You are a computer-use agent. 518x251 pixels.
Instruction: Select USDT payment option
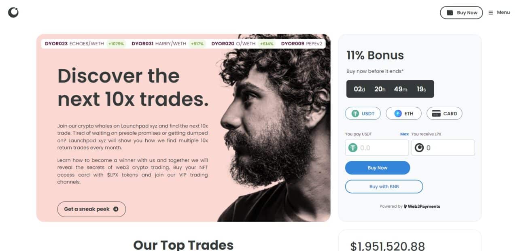click(x=363, y=114)
